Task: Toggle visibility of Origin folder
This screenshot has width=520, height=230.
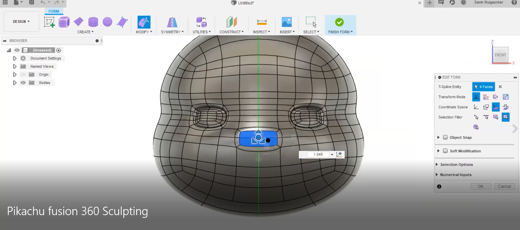Action: [23, 74]
